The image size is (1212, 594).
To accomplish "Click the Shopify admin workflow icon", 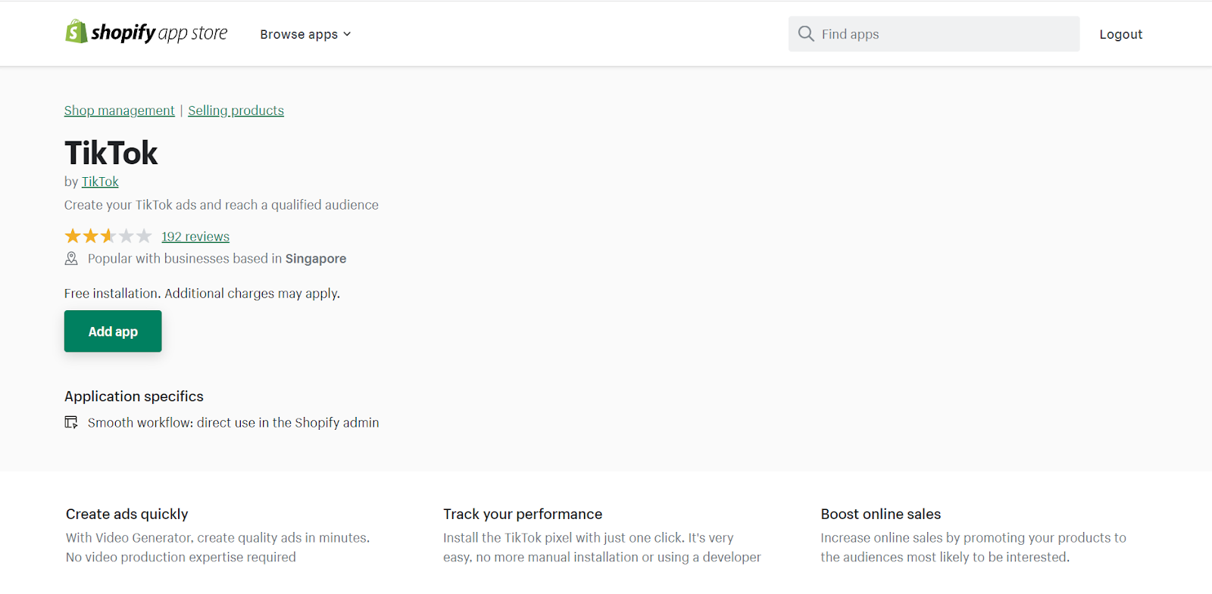I will point(71,422).
